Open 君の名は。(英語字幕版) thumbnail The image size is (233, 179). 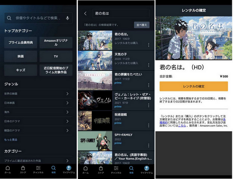pyautogui.click(x=95, y=158)
